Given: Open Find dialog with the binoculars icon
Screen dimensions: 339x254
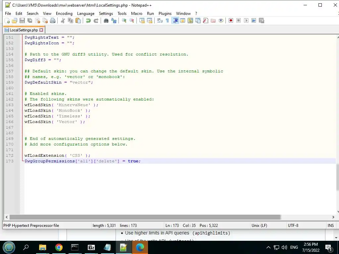Looking at the screenshot, I should pyautogui.click(x=106, y=21).
